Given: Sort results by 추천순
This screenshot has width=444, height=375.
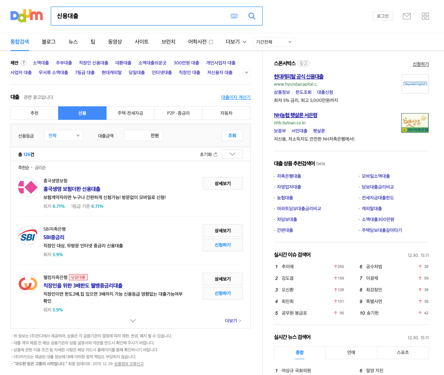Looking at the screenshot, I should [x=24, y=167].
